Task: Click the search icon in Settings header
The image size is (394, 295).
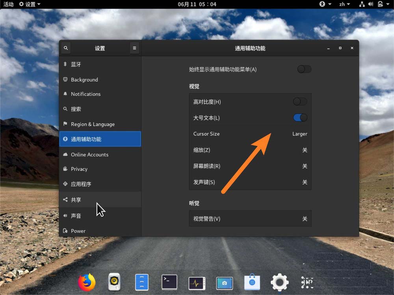Action: pos(66,48)
